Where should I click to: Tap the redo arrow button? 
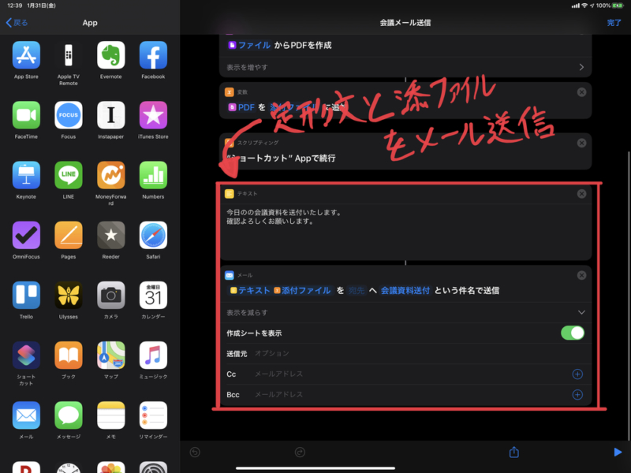click(x=300, y=452)
